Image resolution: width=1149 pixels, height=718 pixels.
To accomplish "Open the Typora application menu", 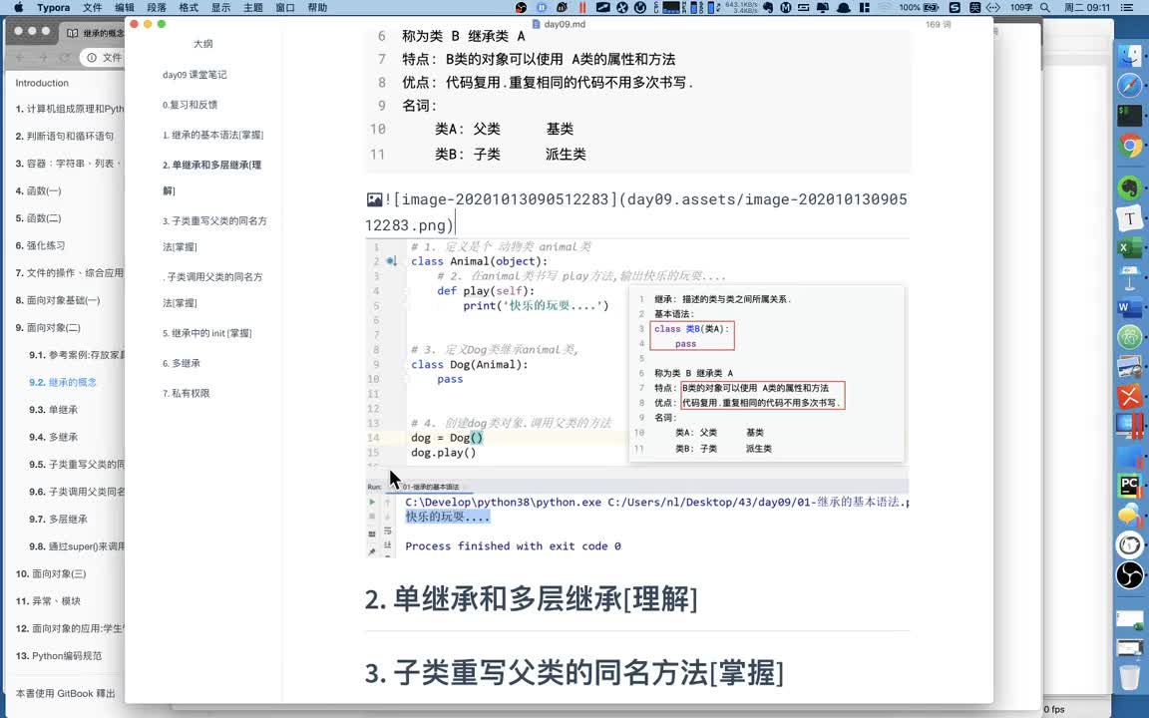I will tap(53, 7).
